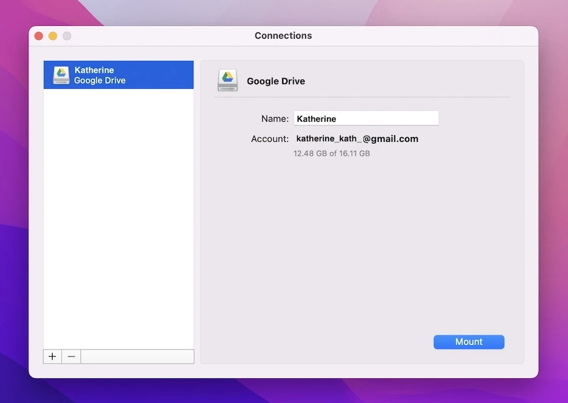Viewport: 568px width, 403px height.
Task: Click the Name input field containing Katherine
Action: [x=366, y=118]
